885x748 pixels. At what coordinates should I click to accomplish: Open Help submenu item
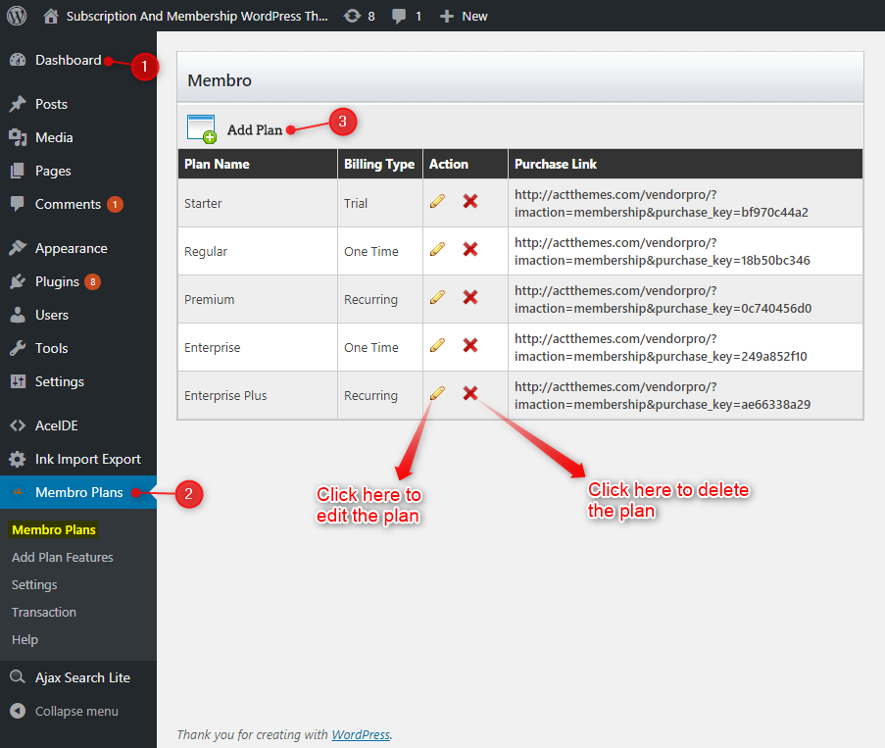[x=25, y=639]
